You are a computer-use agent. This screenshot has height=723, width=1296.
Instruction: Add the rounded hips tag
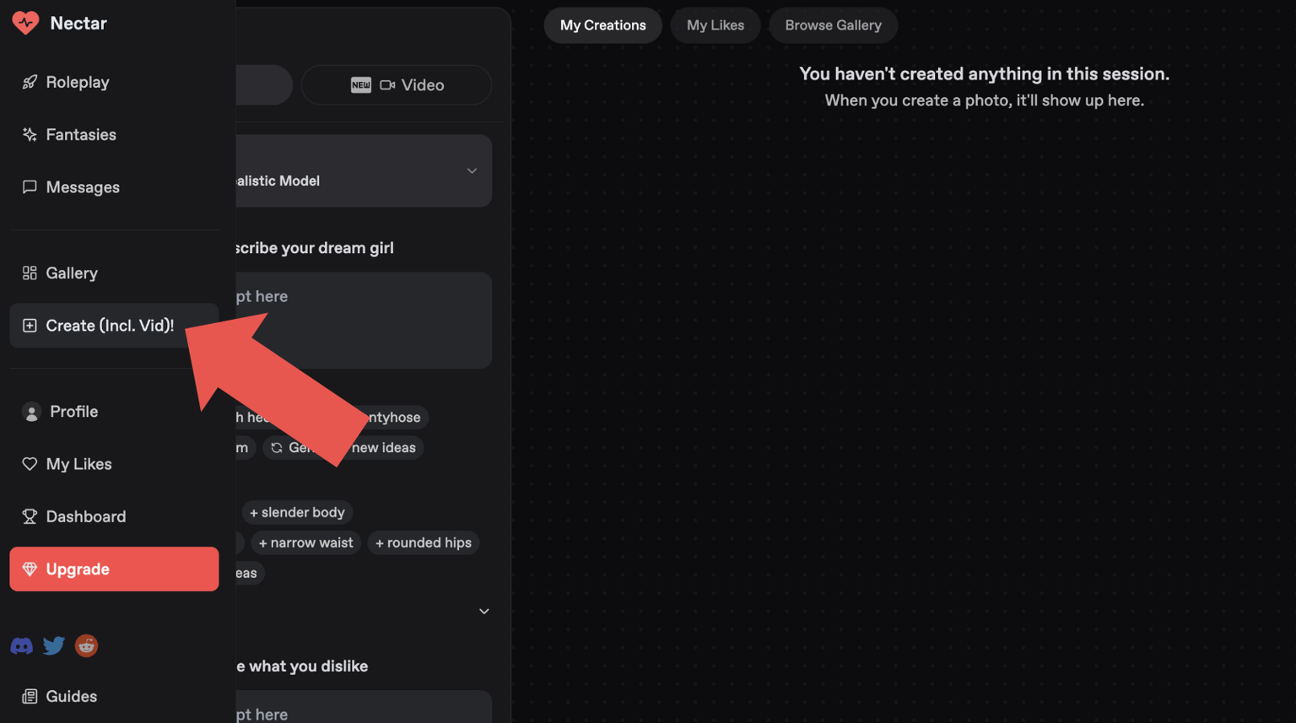pos(424,542)
